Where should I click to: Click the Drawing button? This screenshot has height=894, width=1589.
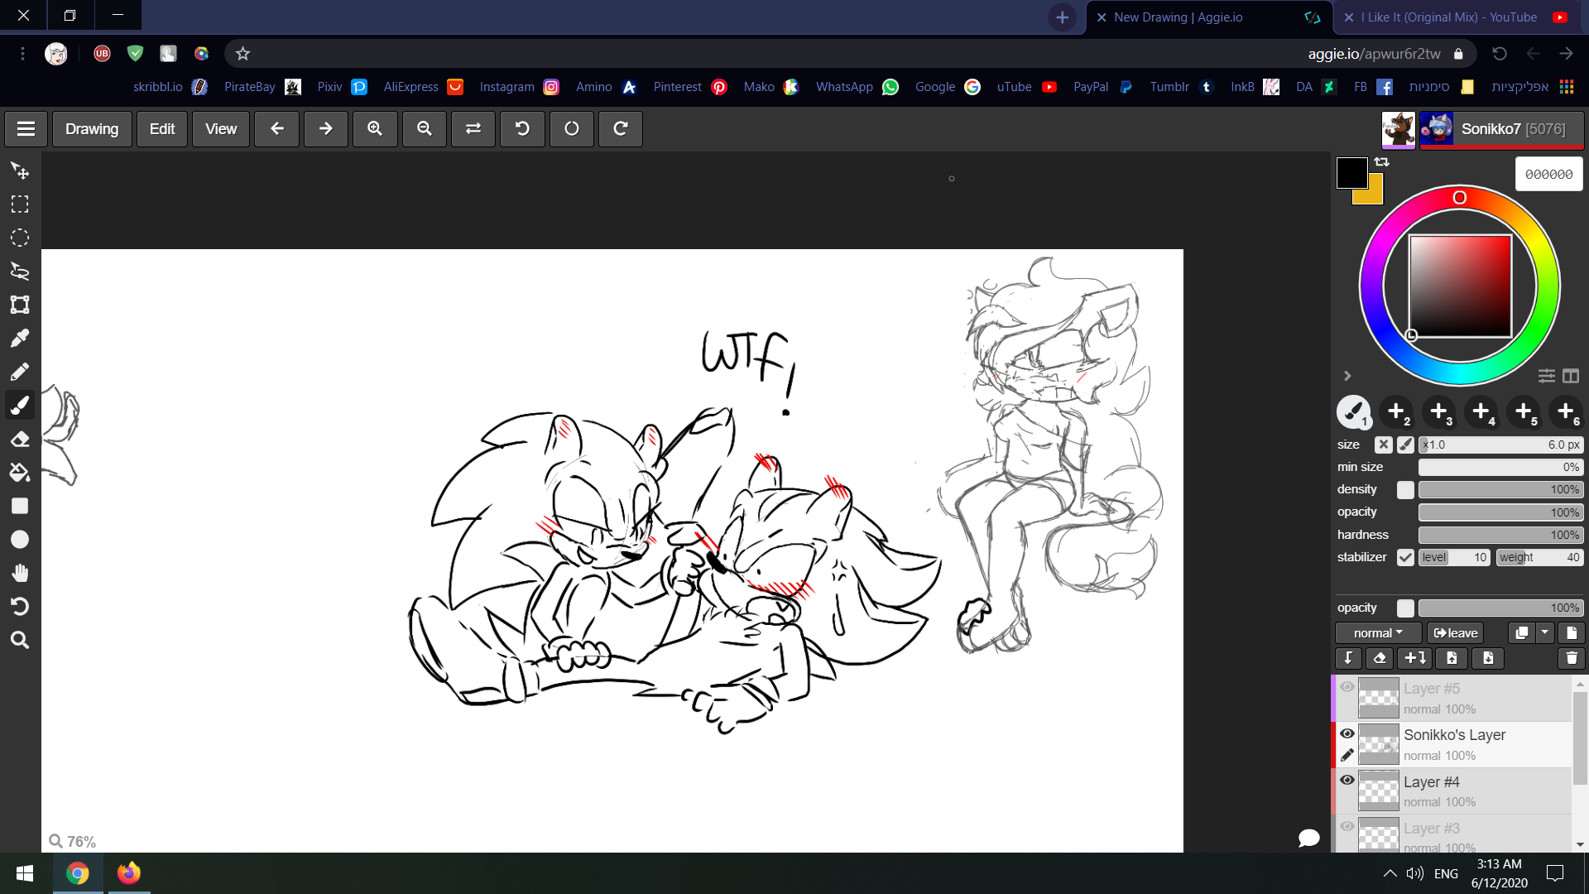(x=92, y=129)
